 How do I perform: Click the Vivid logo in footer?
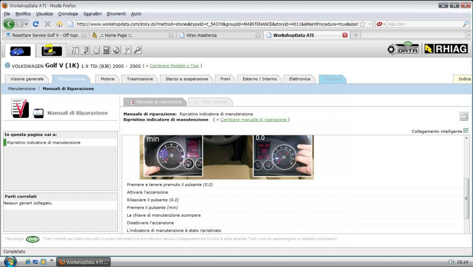[x=33, y=239]
